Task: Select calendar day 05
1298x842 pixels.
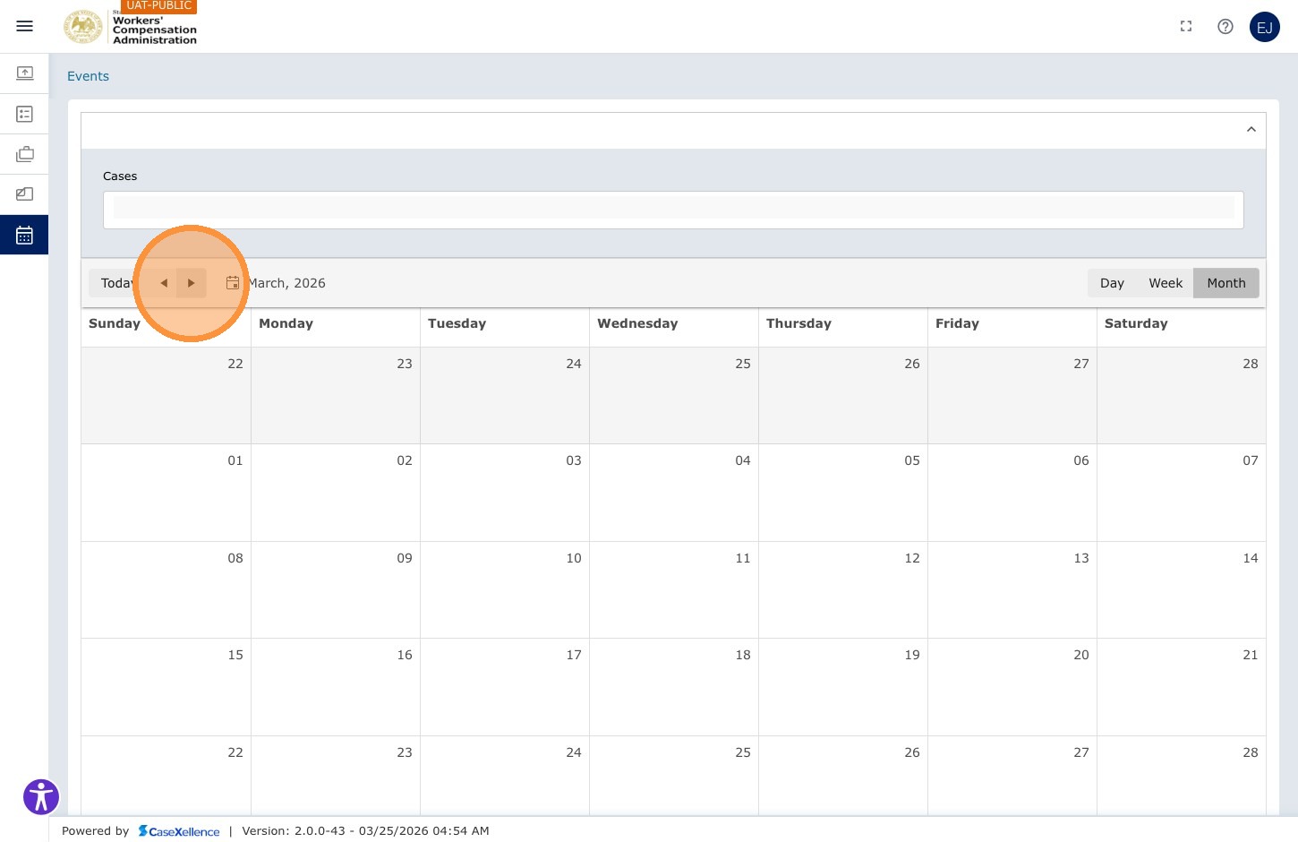Action: (x=842, y=493)
